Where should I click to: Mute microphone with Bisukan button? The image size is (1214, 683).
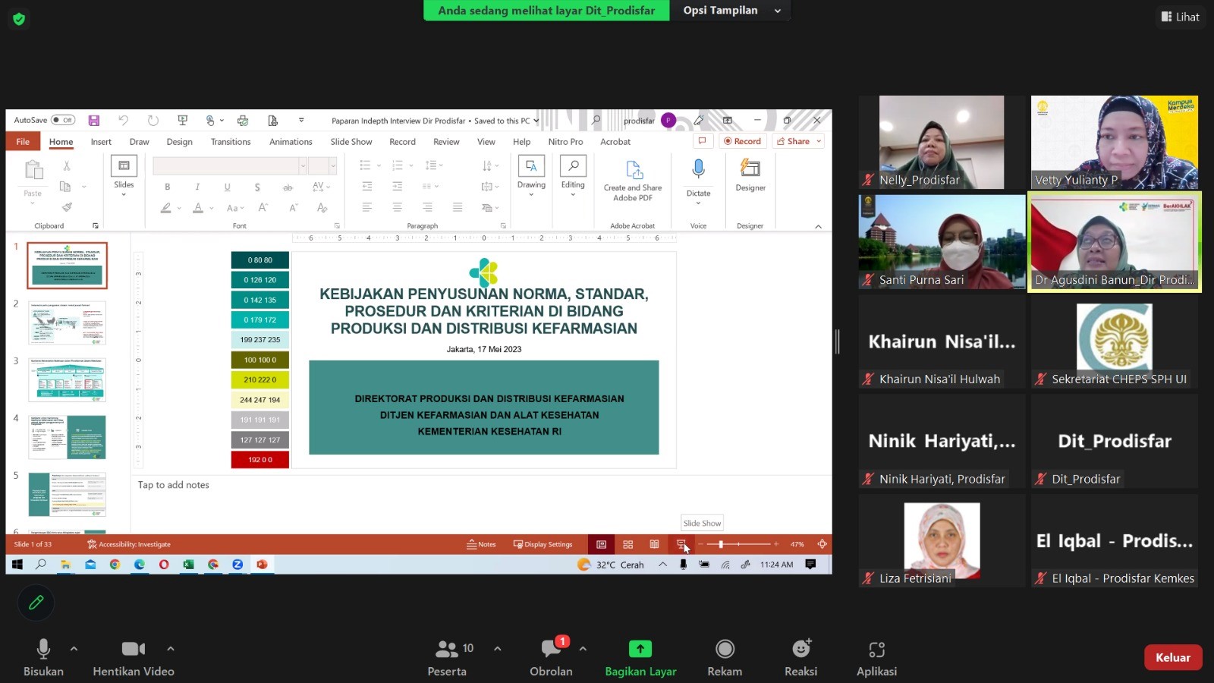click(43, 649)
